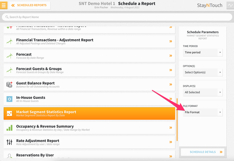This screenshot has height=161, width=234.
Task: Open the Time period dropdown
Action: point(203,52)
